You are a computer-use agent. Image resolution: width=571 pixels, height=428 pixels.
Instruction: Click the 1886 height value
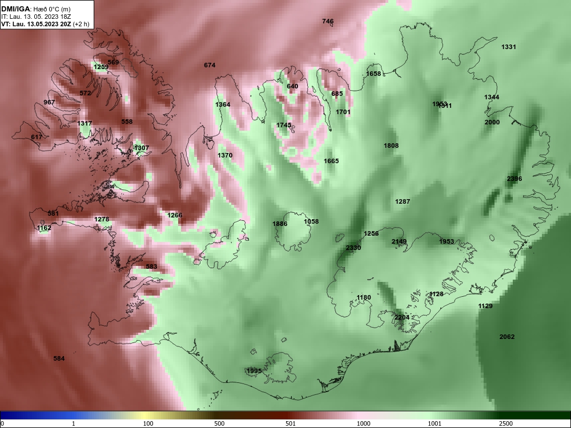(x=280, y=224)
